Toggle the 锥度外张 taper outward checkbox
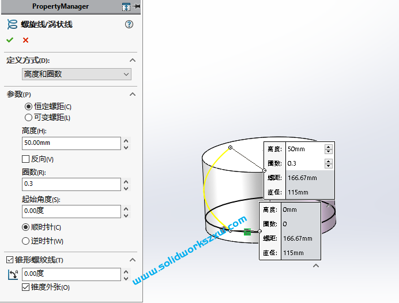Viewport: 399px width, 303px height. [x=25, y=287]
